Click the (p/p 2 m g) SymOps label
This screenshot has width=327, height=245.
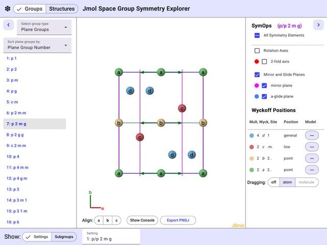pos(290,26)
